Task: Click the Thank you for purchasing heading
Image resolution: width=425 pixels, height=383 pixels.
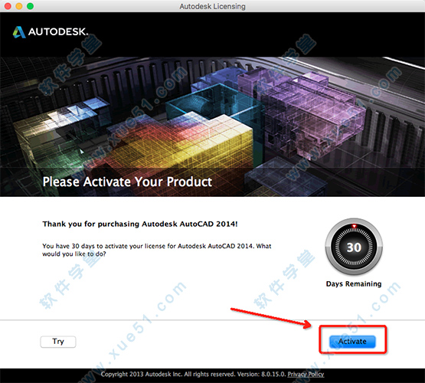Action: click(140, 224)
